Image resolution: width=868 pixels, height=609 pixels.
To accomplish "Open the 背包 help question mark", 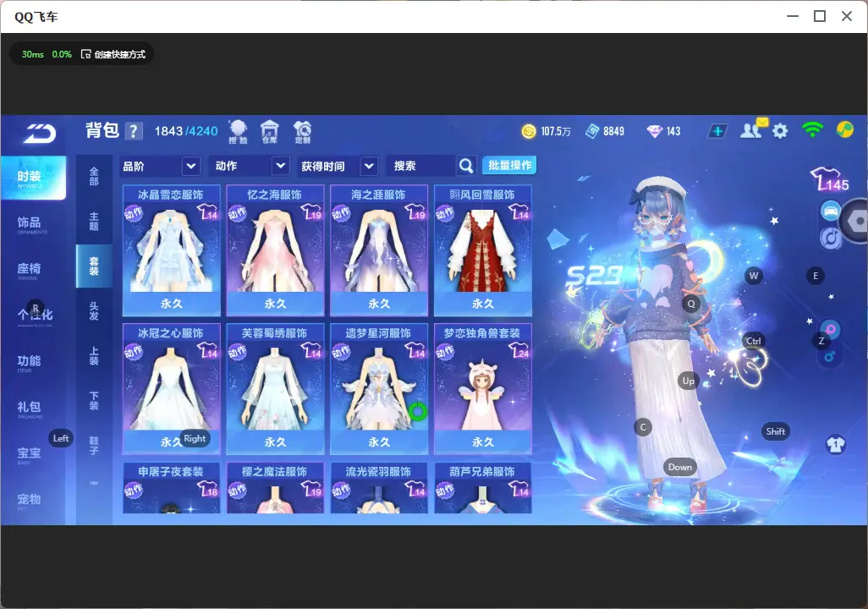I will [x=134, y=131].
